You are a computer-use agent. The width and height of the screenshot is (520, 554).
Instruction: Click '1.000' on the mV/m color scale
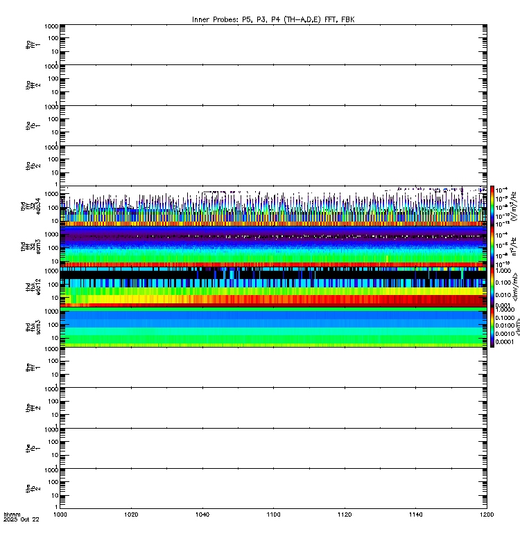(503, 271)
